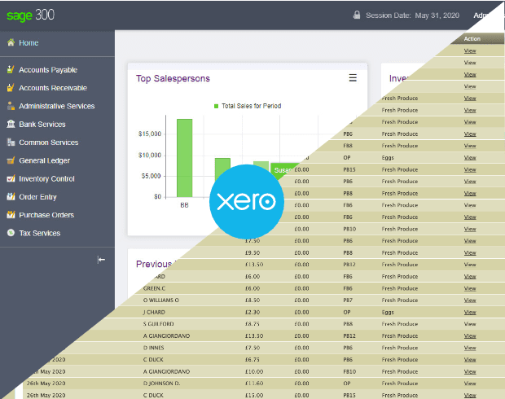Click the £2.30 amount in J CHARD row
Viewport: 505px width, 399px height.
[253, 312]
